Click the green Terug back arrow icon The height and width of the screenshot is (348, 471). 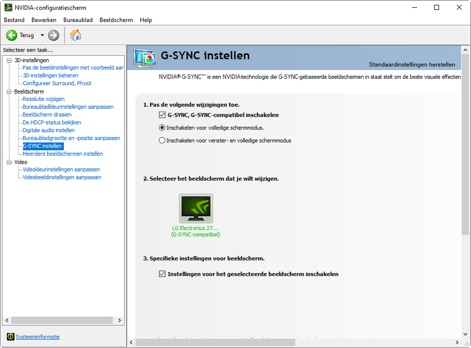(x=12, y=36)
